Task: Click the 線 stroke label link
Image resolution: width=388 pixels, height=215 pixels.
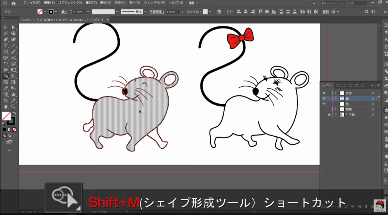Action: coord(64,12)
